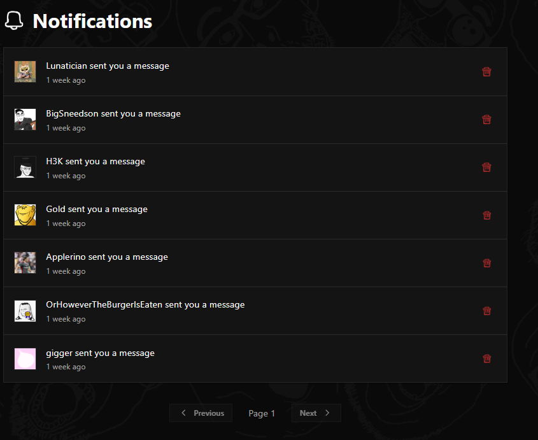538x440 pixels.
Task: Click the bell icon beside Notifications heading
Action: pos(14,21)
